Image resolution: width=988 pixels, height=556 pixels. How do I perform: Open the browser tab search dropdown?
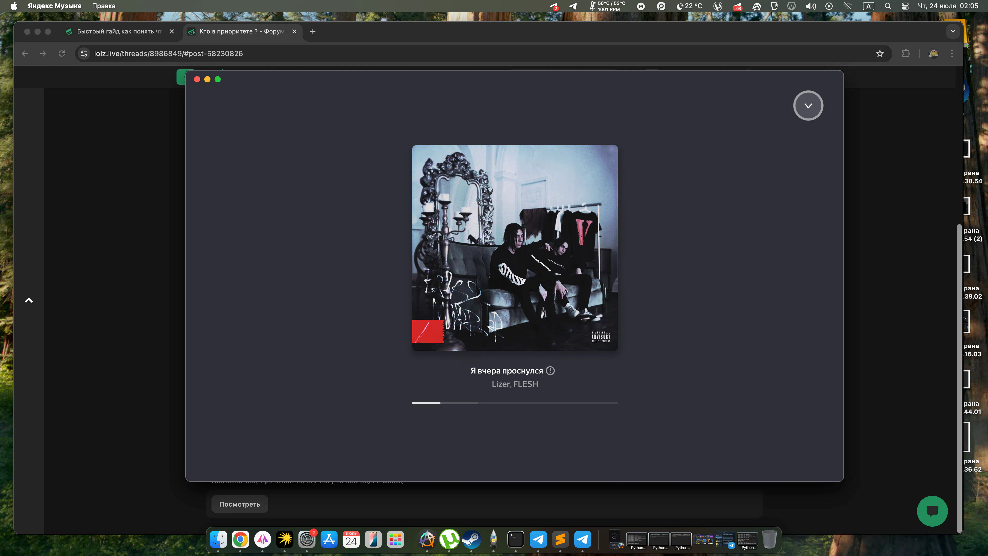click(953, 31)
